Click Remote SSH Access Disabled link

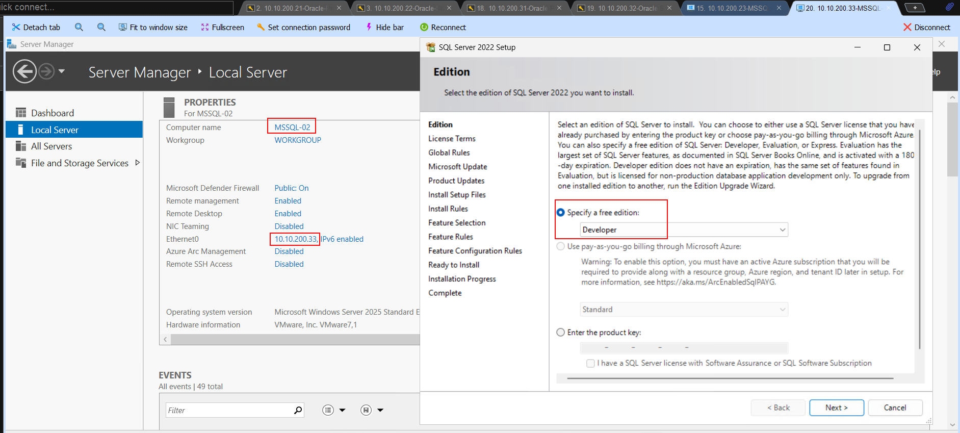(289, 264)
